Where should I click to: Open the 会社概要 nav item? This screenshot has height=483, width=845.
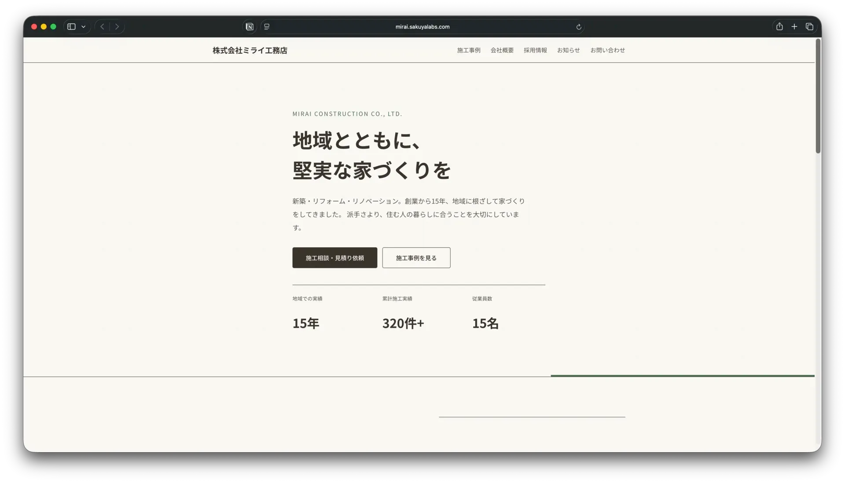[x=502, y=50]
